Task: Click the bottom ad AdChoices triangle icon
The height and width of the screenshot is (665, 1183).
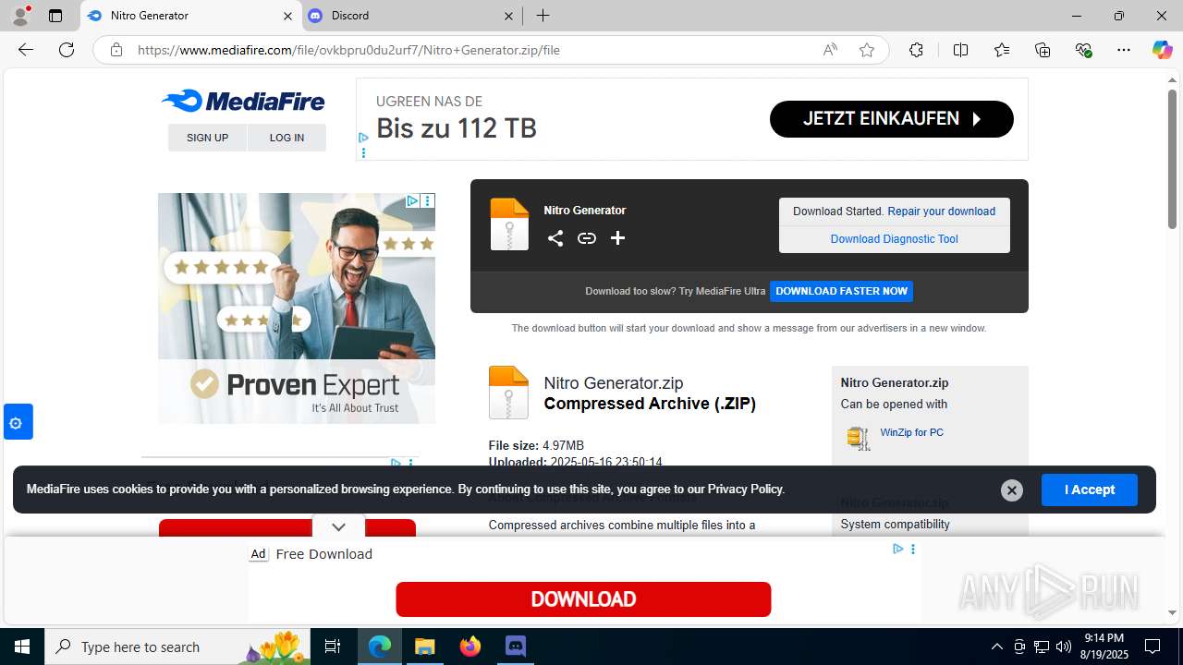Action: tap(897, 549)
